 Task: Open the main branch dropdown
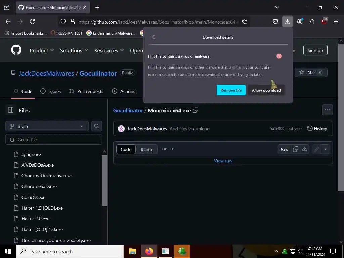(x=47, y=126)
